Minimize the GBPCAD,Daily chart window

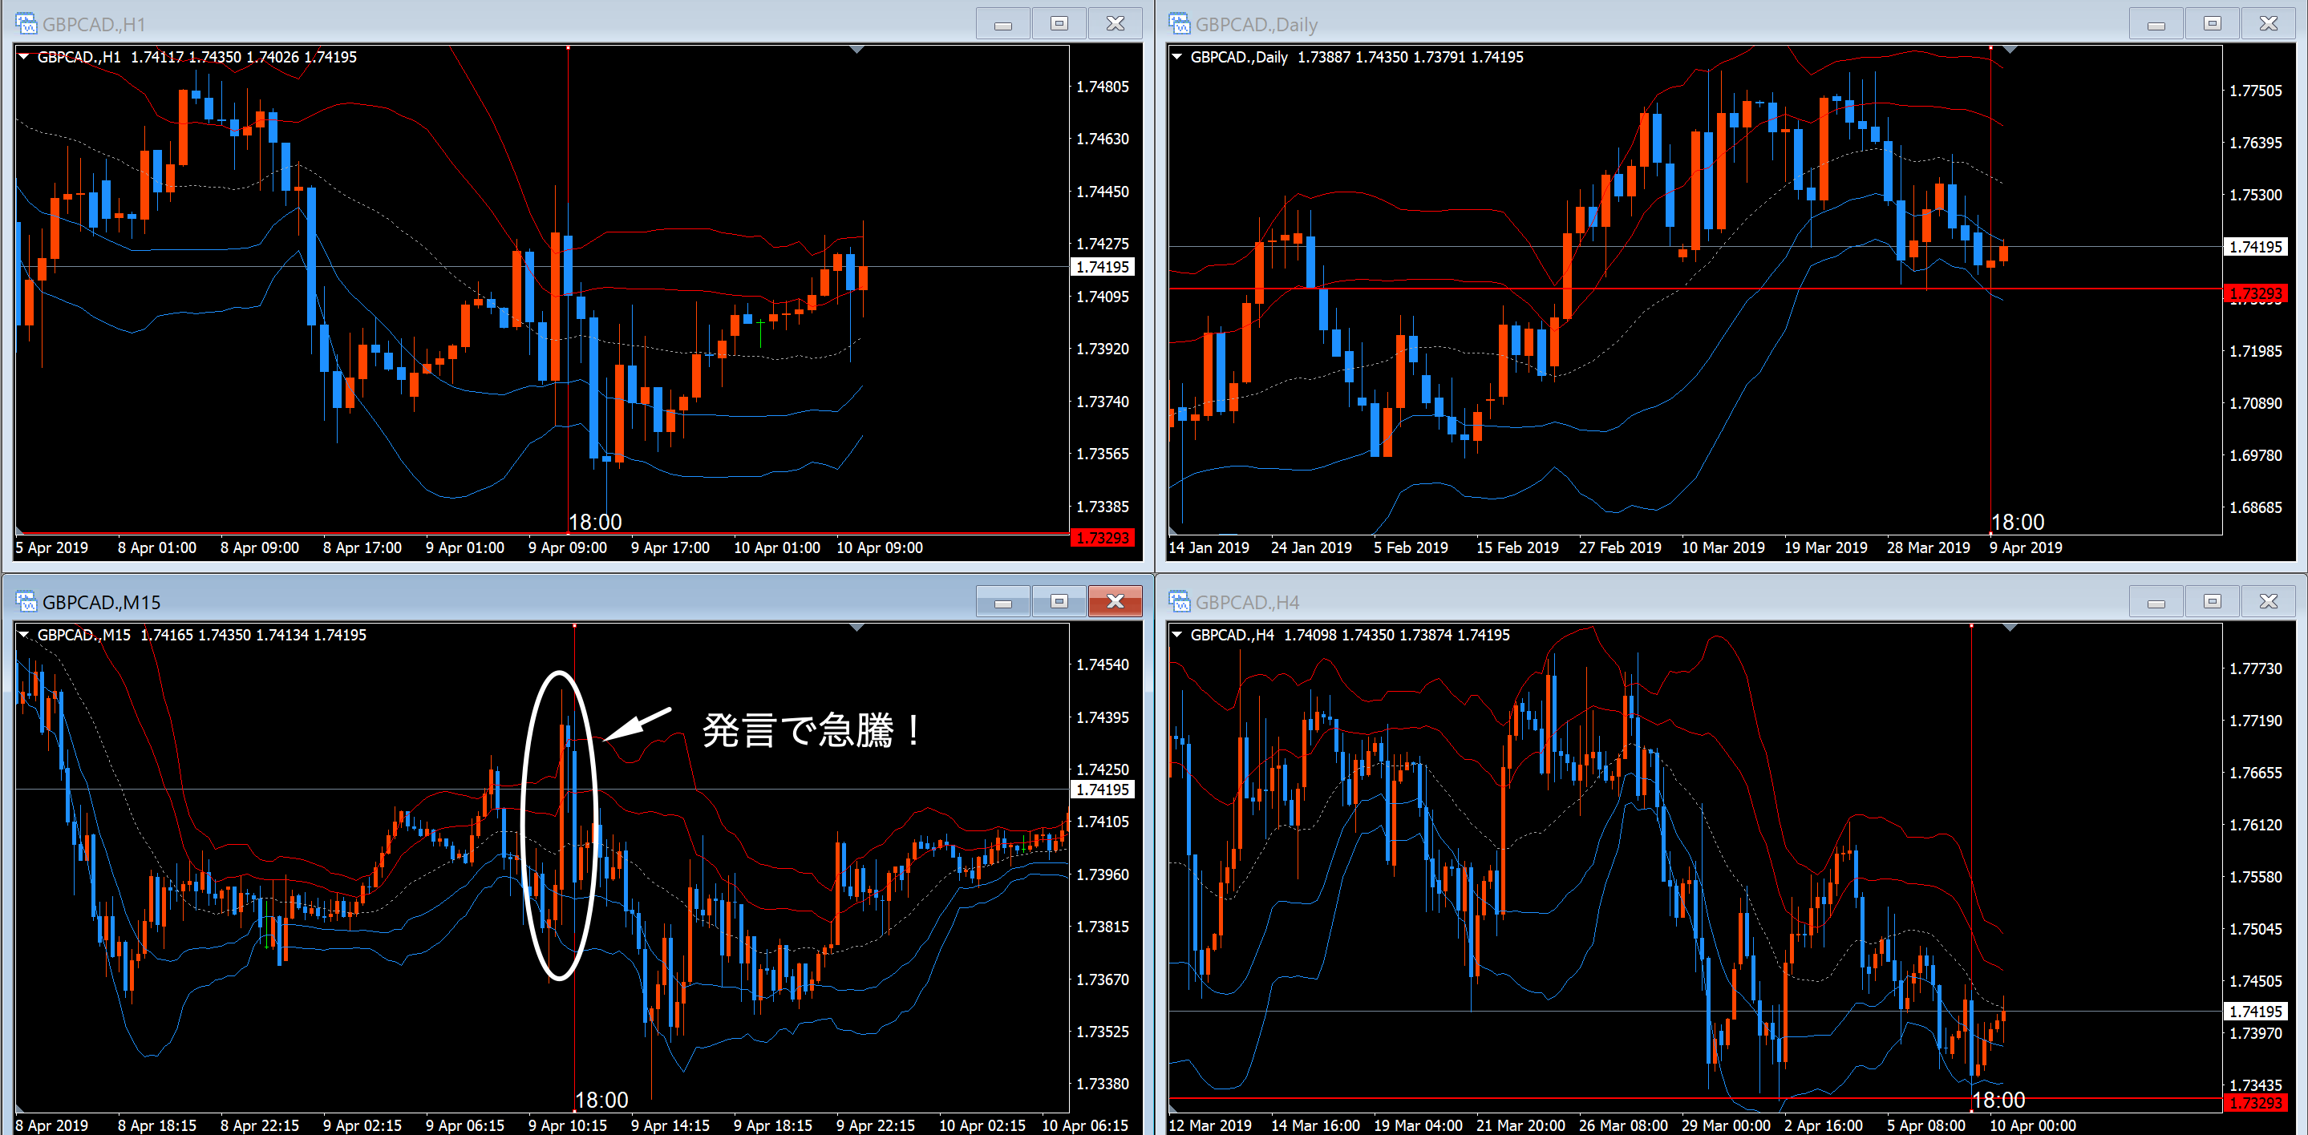2156,23
